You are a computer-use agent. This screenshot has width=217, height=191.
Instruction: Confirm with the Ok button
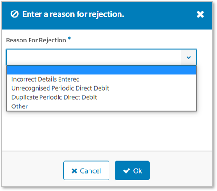132,170
